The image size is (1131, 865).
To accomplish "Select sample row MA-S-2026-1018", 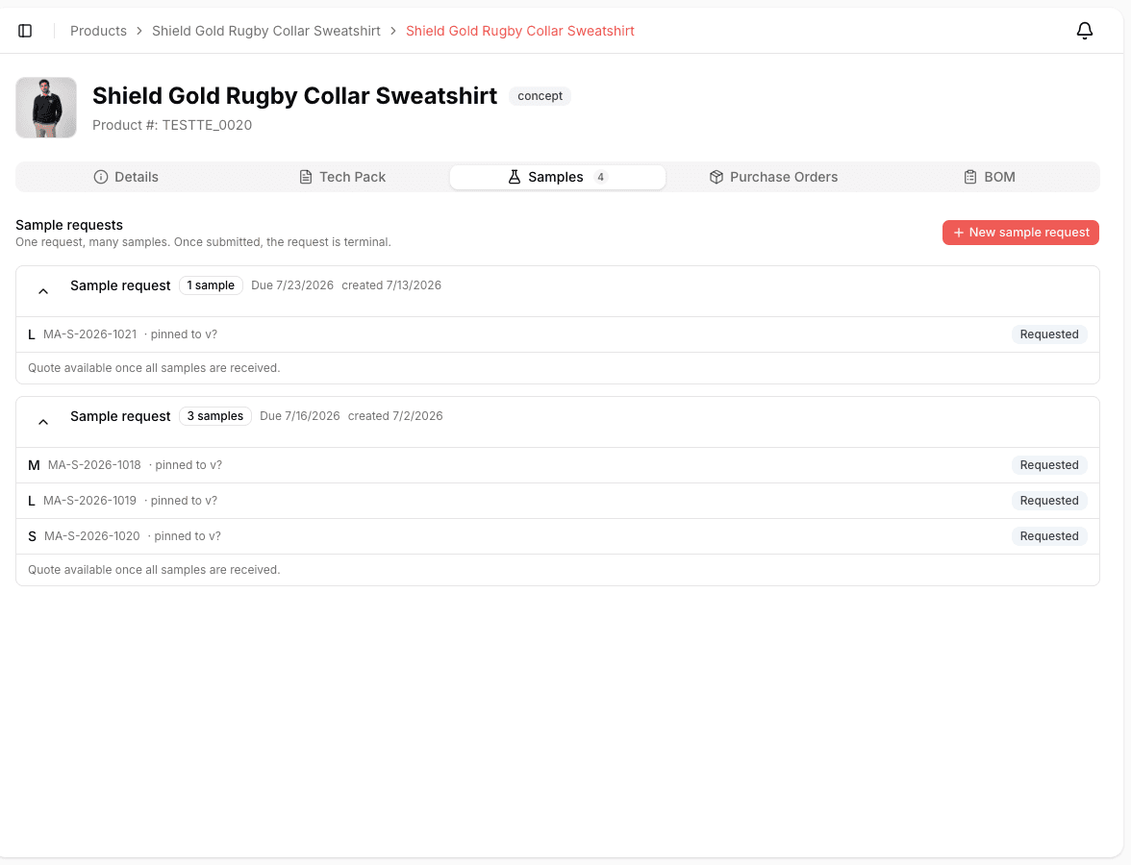I will tap(558, 465).
